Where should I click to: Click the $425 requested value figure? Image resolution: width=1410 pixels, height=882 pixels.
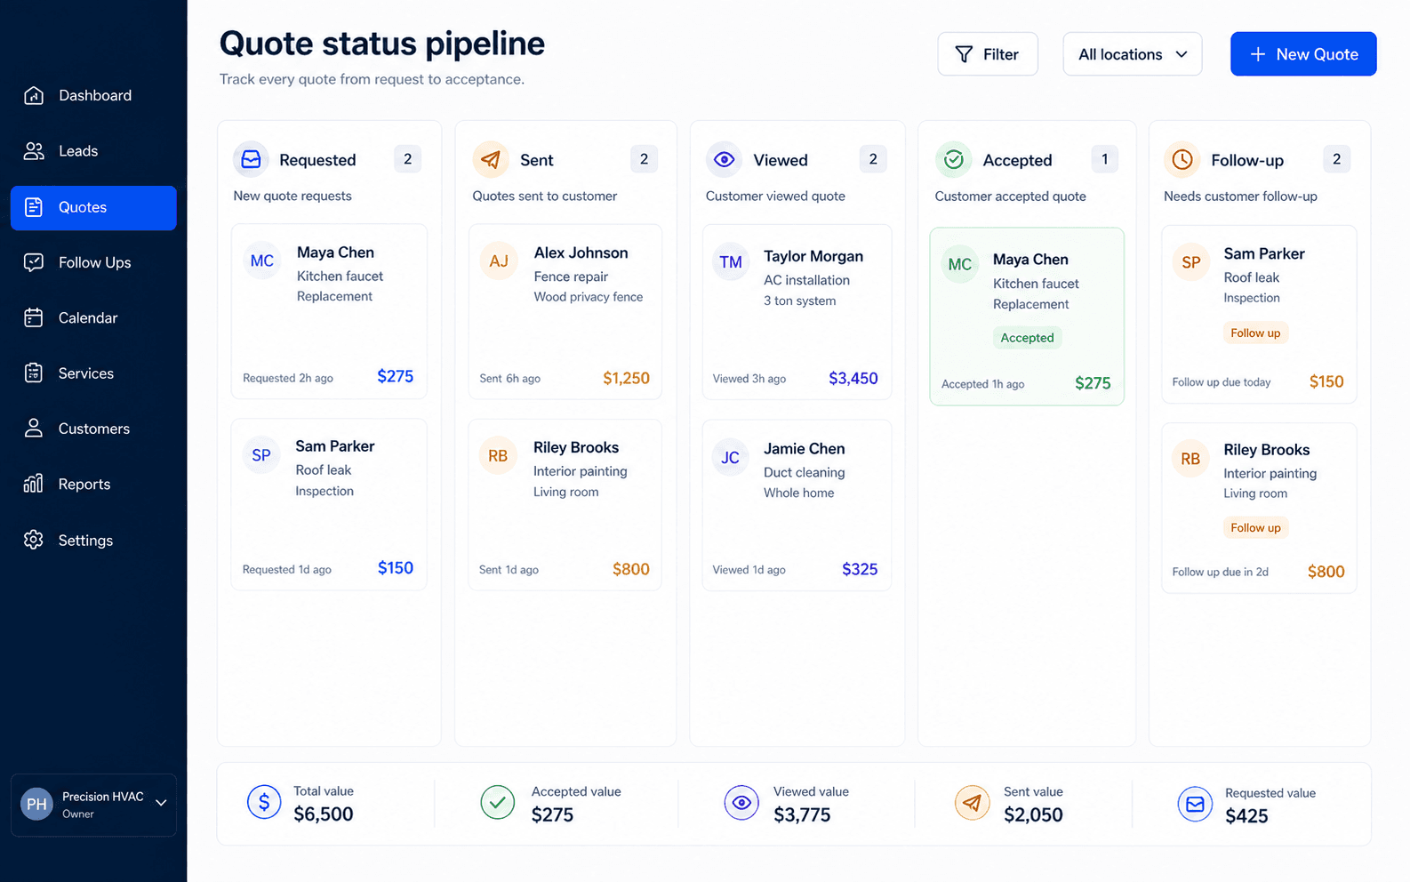(1246, 815)
